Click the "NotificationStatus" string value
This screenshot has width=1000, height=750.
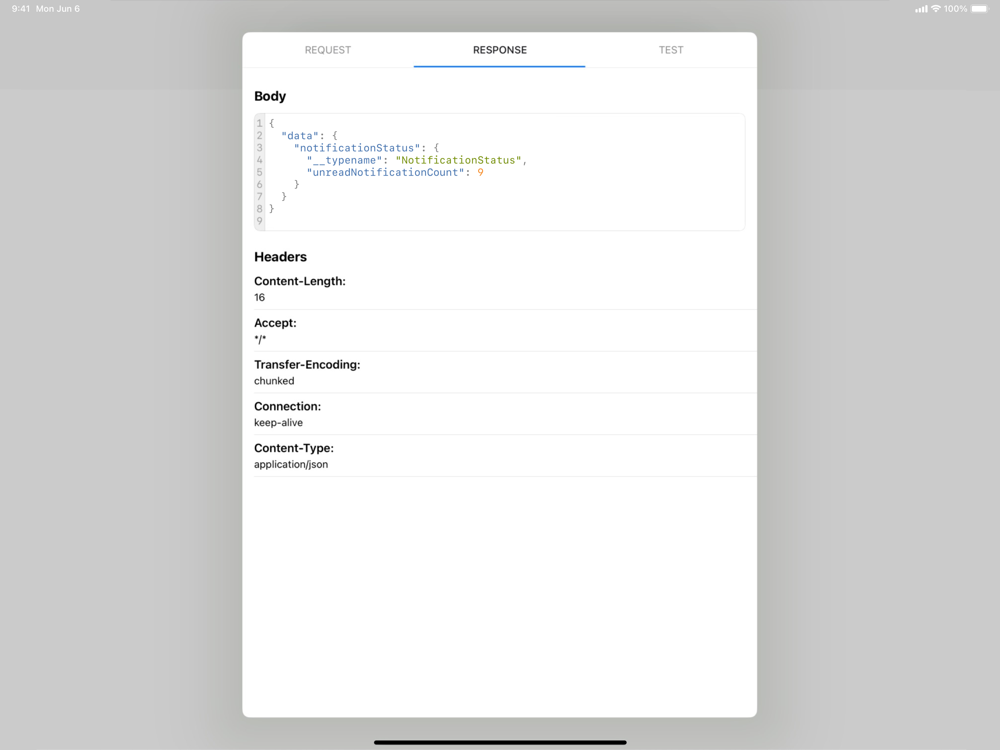(x=458, y=160)
